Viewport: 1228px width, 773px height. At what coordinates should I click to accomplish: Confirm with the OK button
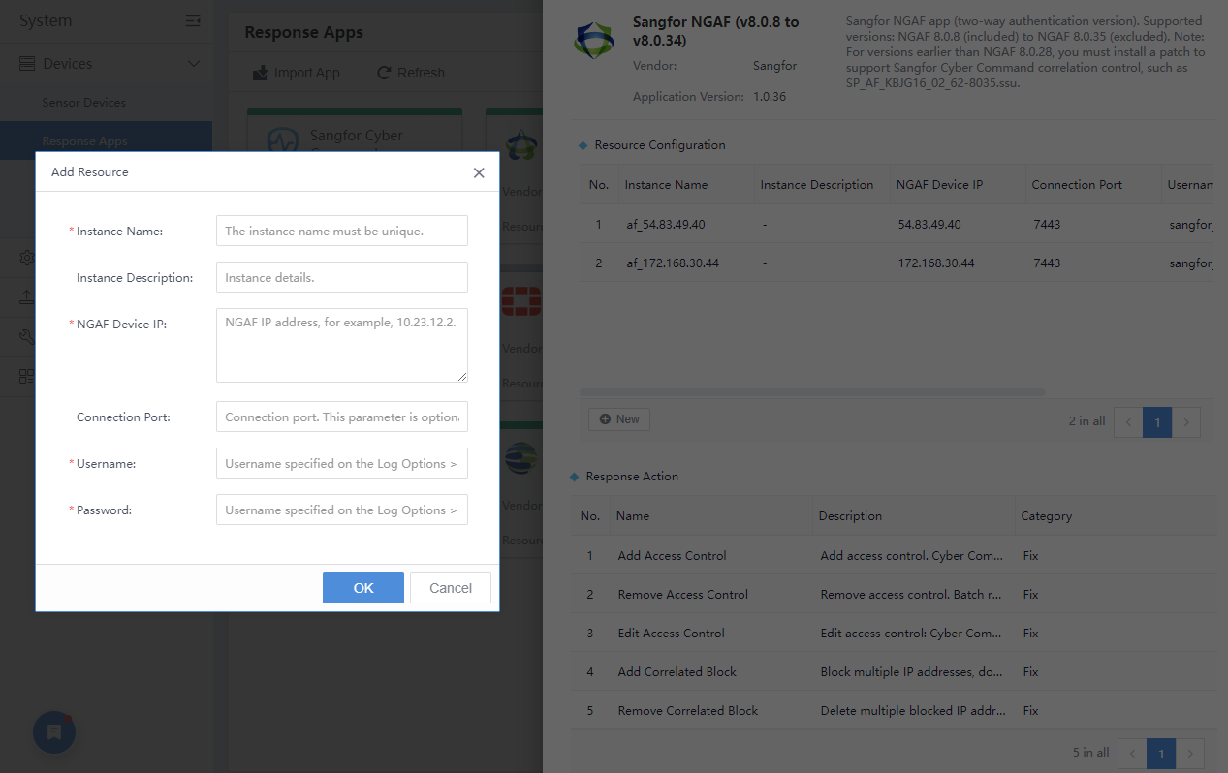pyautogui.click(x=362, y=588)
